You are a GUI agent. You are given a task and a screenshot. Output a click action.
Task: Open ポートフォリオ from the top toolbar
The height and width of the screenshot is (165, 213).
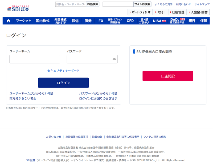tap(140, 12)
